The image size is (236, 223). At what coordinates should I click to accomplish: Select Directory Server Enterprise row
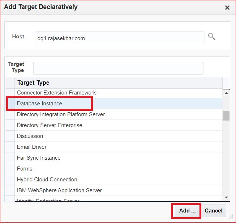coord(50,125)
